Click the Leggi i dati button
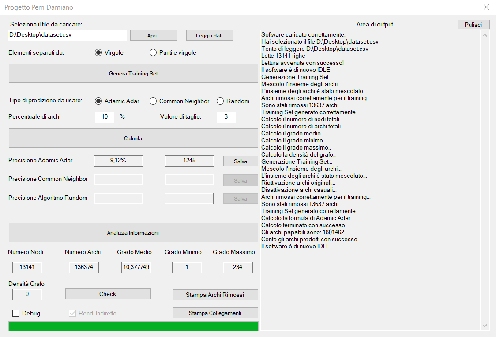The height and width of the screenshot is (337, 496). (x=210, y=35)
